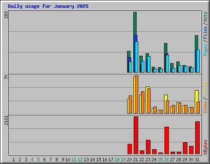210x164 pixels.
Task: Click the red KBytes bar for day 20
Action: (130, 149)
